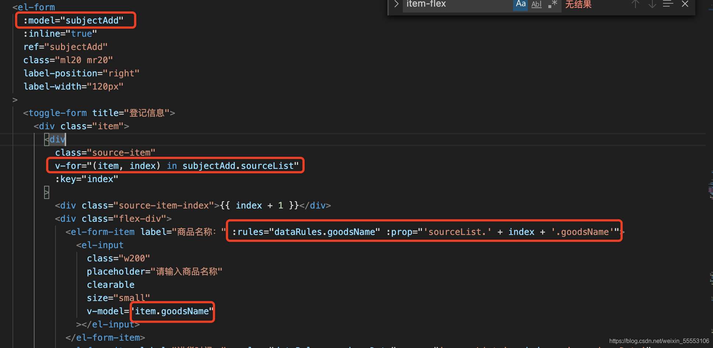Viewport: 713px width, 348px height.
Task: Click the v-for sourceList loop line
Action: (x=177, y=166)
